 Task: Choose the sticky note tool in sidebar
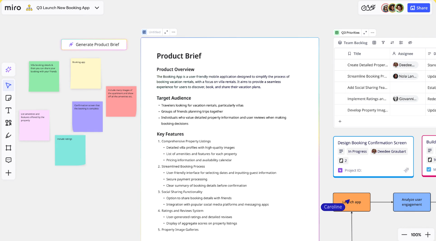[8, 98]
